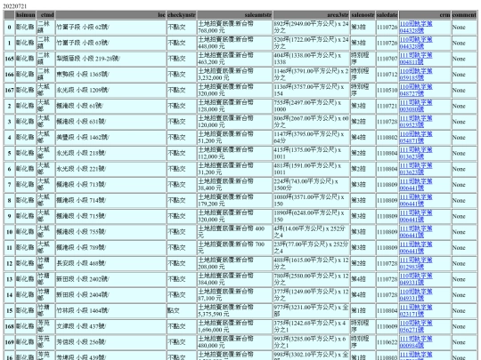
Task: Select the sale date cell '1110510'
Action: 387,90
